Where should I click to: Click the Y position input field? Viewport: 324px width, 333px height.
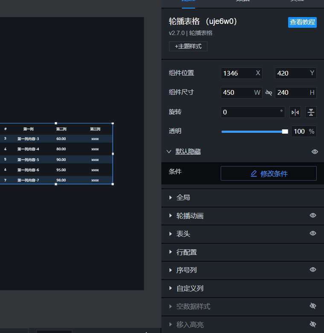click(x=295, y=73)
